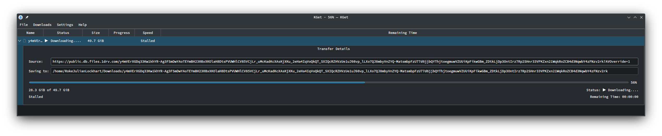Image resolution: width=662 pixels, height=136 pixels.
Task: Sort by Name column header
Action: [x=31, y=33]
